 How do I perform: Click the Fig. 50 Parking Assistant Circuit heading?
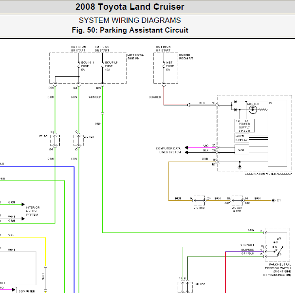(x=130, y=30)
